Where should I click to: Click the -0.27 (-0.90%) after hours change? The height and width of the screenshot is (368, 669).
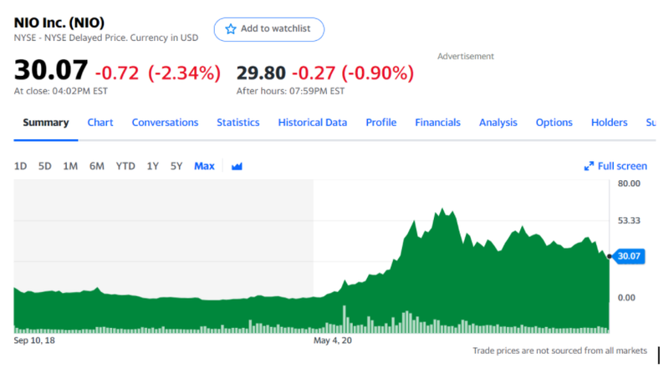tap(353, 73)
